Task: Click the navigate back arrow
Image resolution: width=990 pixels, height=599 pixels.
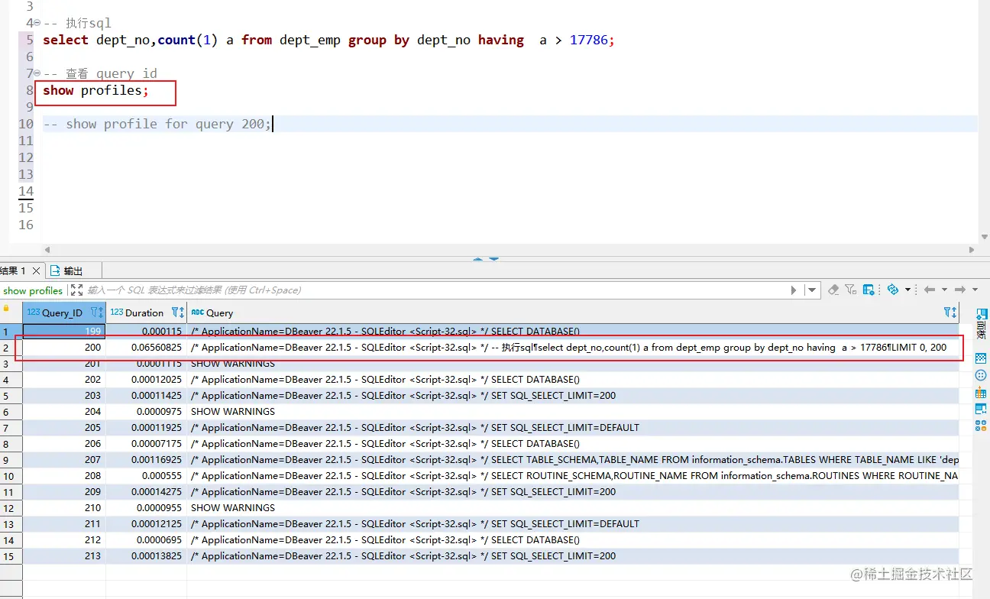Action: point(930,290)
